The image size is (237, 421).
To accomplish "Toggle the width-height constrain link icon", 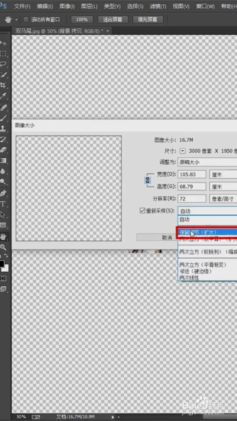I will 147,180.
